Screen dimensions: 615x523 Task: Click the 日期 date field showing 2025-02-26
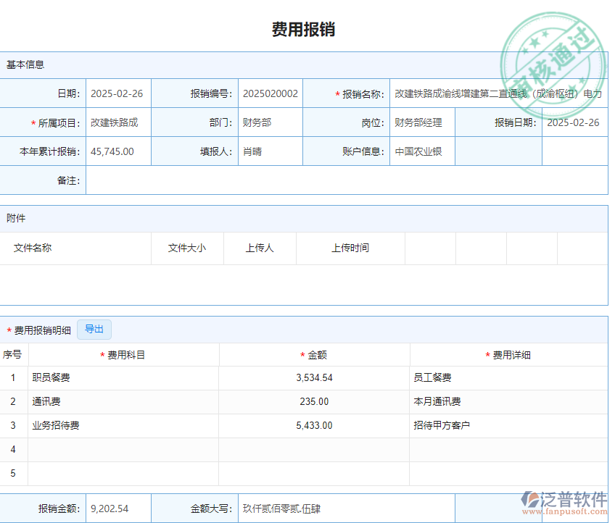click(117, 93)
